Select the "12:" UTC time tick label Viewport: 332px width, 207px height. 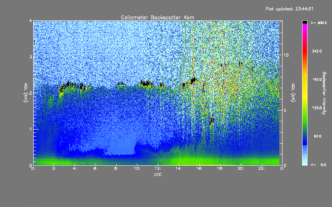[158, 168]
